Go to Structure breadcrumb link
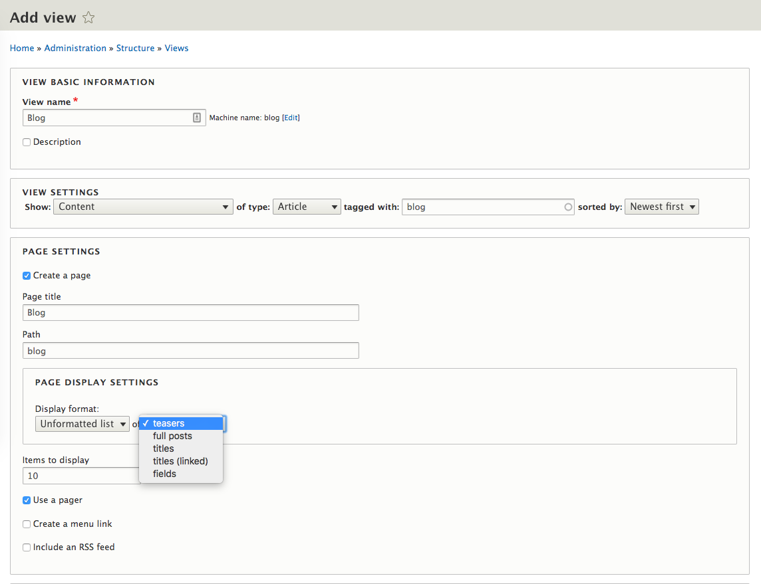 point(136,48)
